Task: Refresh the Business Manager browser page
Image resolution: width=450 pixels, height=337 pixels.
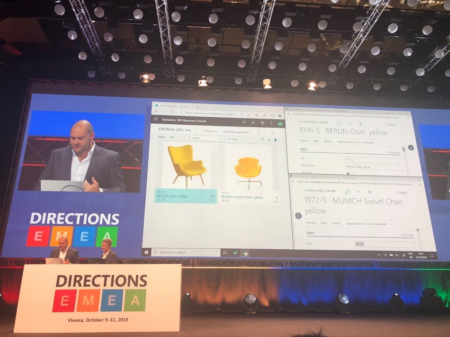Action: [172, 112]
